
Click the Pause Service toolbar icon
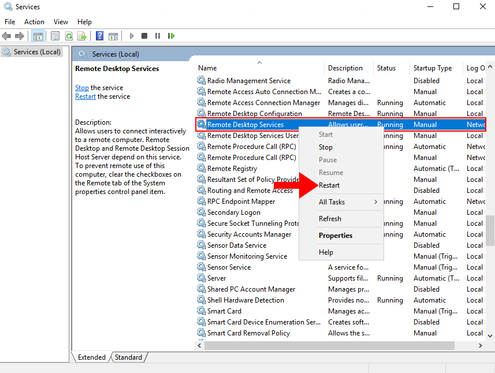click(x=158, y=36)
